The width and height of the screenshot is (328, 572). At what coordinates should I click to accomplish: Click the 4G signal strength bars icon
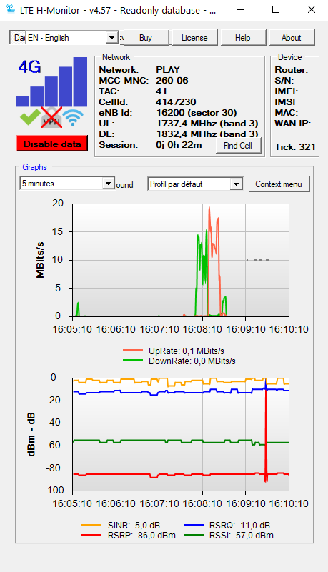pos(51,81)
